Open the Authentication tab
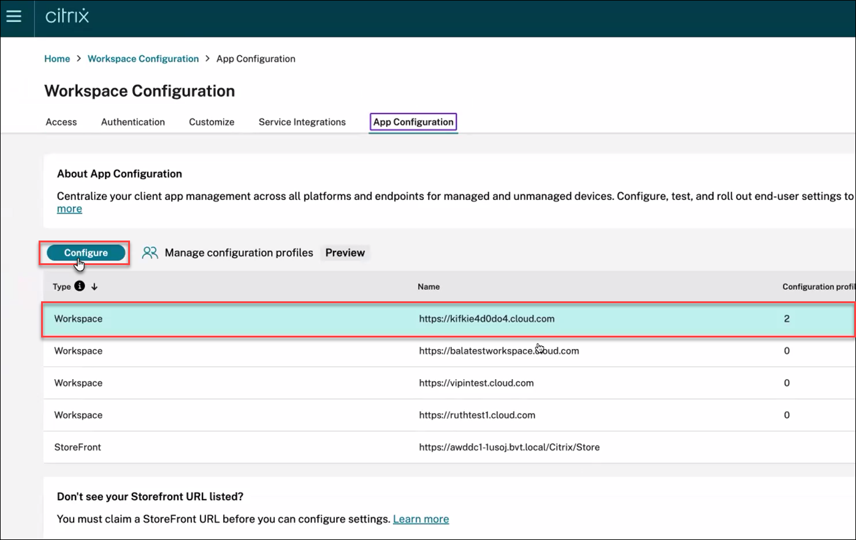The width and height of the screenshot is (856, 540). [133, 122]
